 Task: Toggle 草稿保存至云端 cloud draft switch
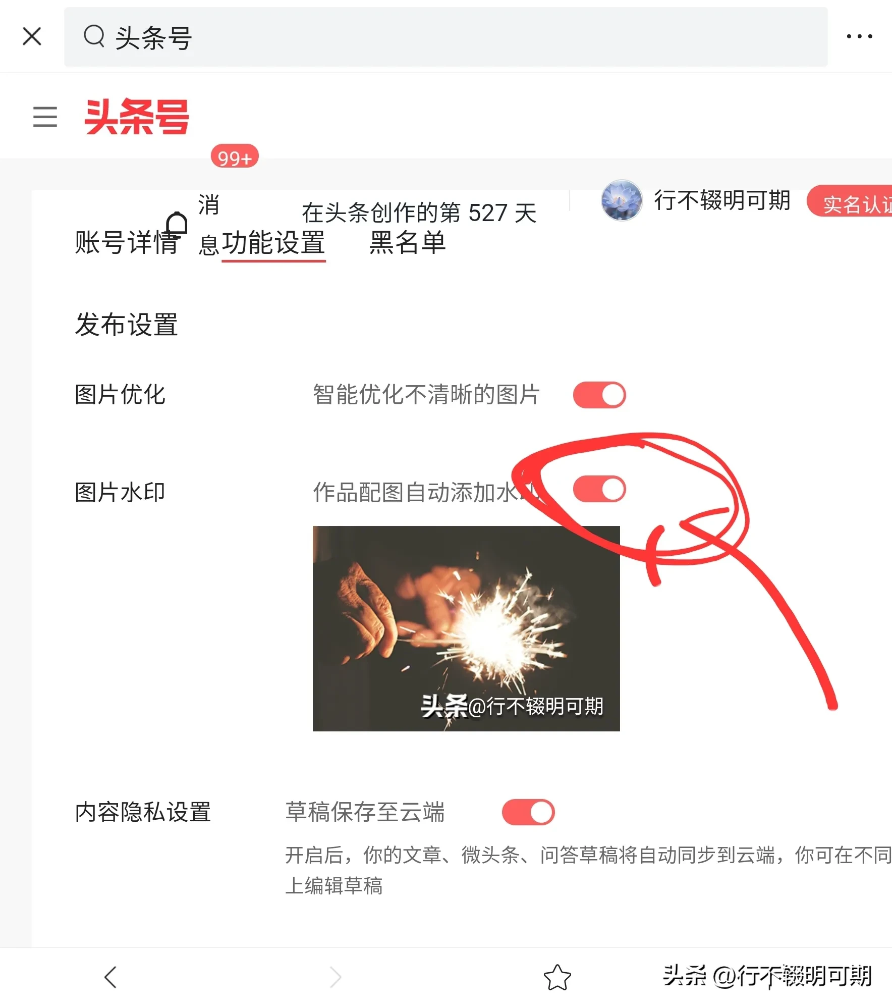pos(528,812)
